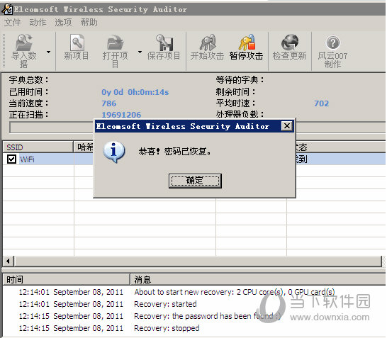Click the 时间 column header in the log
Image resolution: width=387 pixels, height=338 pixels.
[66, 280]
